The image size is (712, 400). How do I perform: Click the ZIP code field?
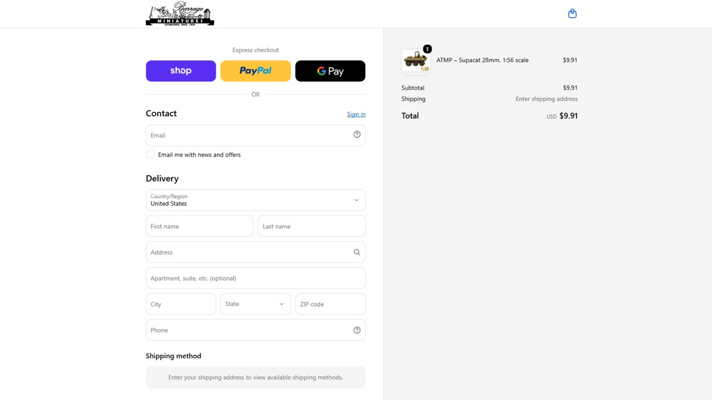tap(330, 304)
